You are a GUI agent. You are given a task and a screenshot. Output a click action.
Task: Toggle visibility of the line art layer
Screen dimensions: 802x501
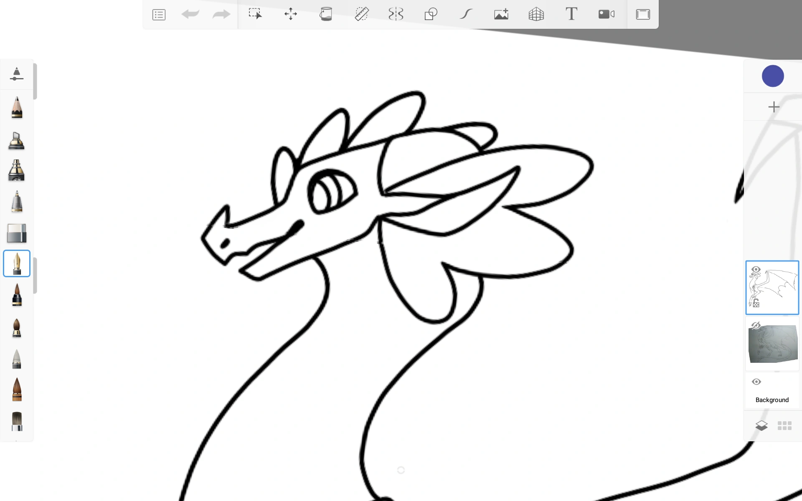[x=756, y=269]
